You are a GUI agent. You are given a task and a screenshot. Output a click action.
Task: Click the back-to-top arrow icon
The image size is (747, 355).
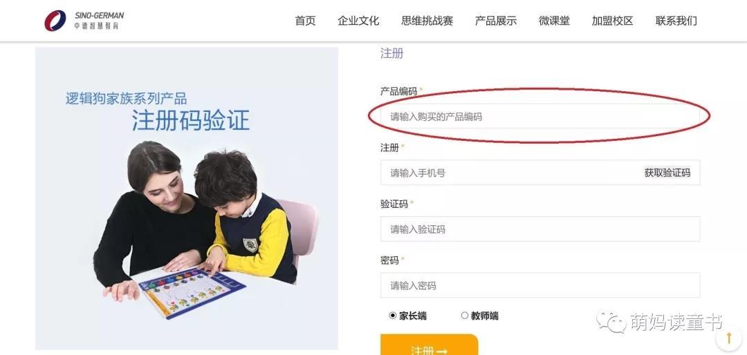tap(729, 338)
